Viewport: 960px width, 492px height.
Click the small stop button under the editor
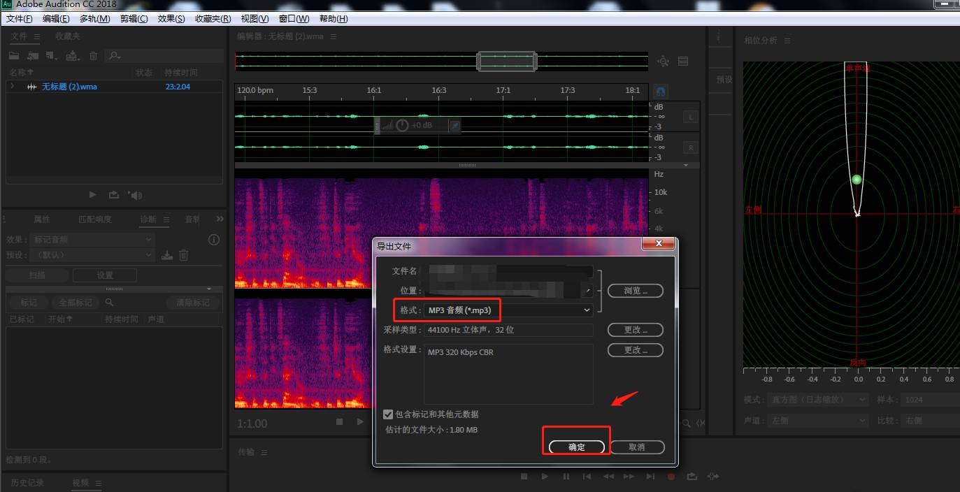(x=339, y=422)
